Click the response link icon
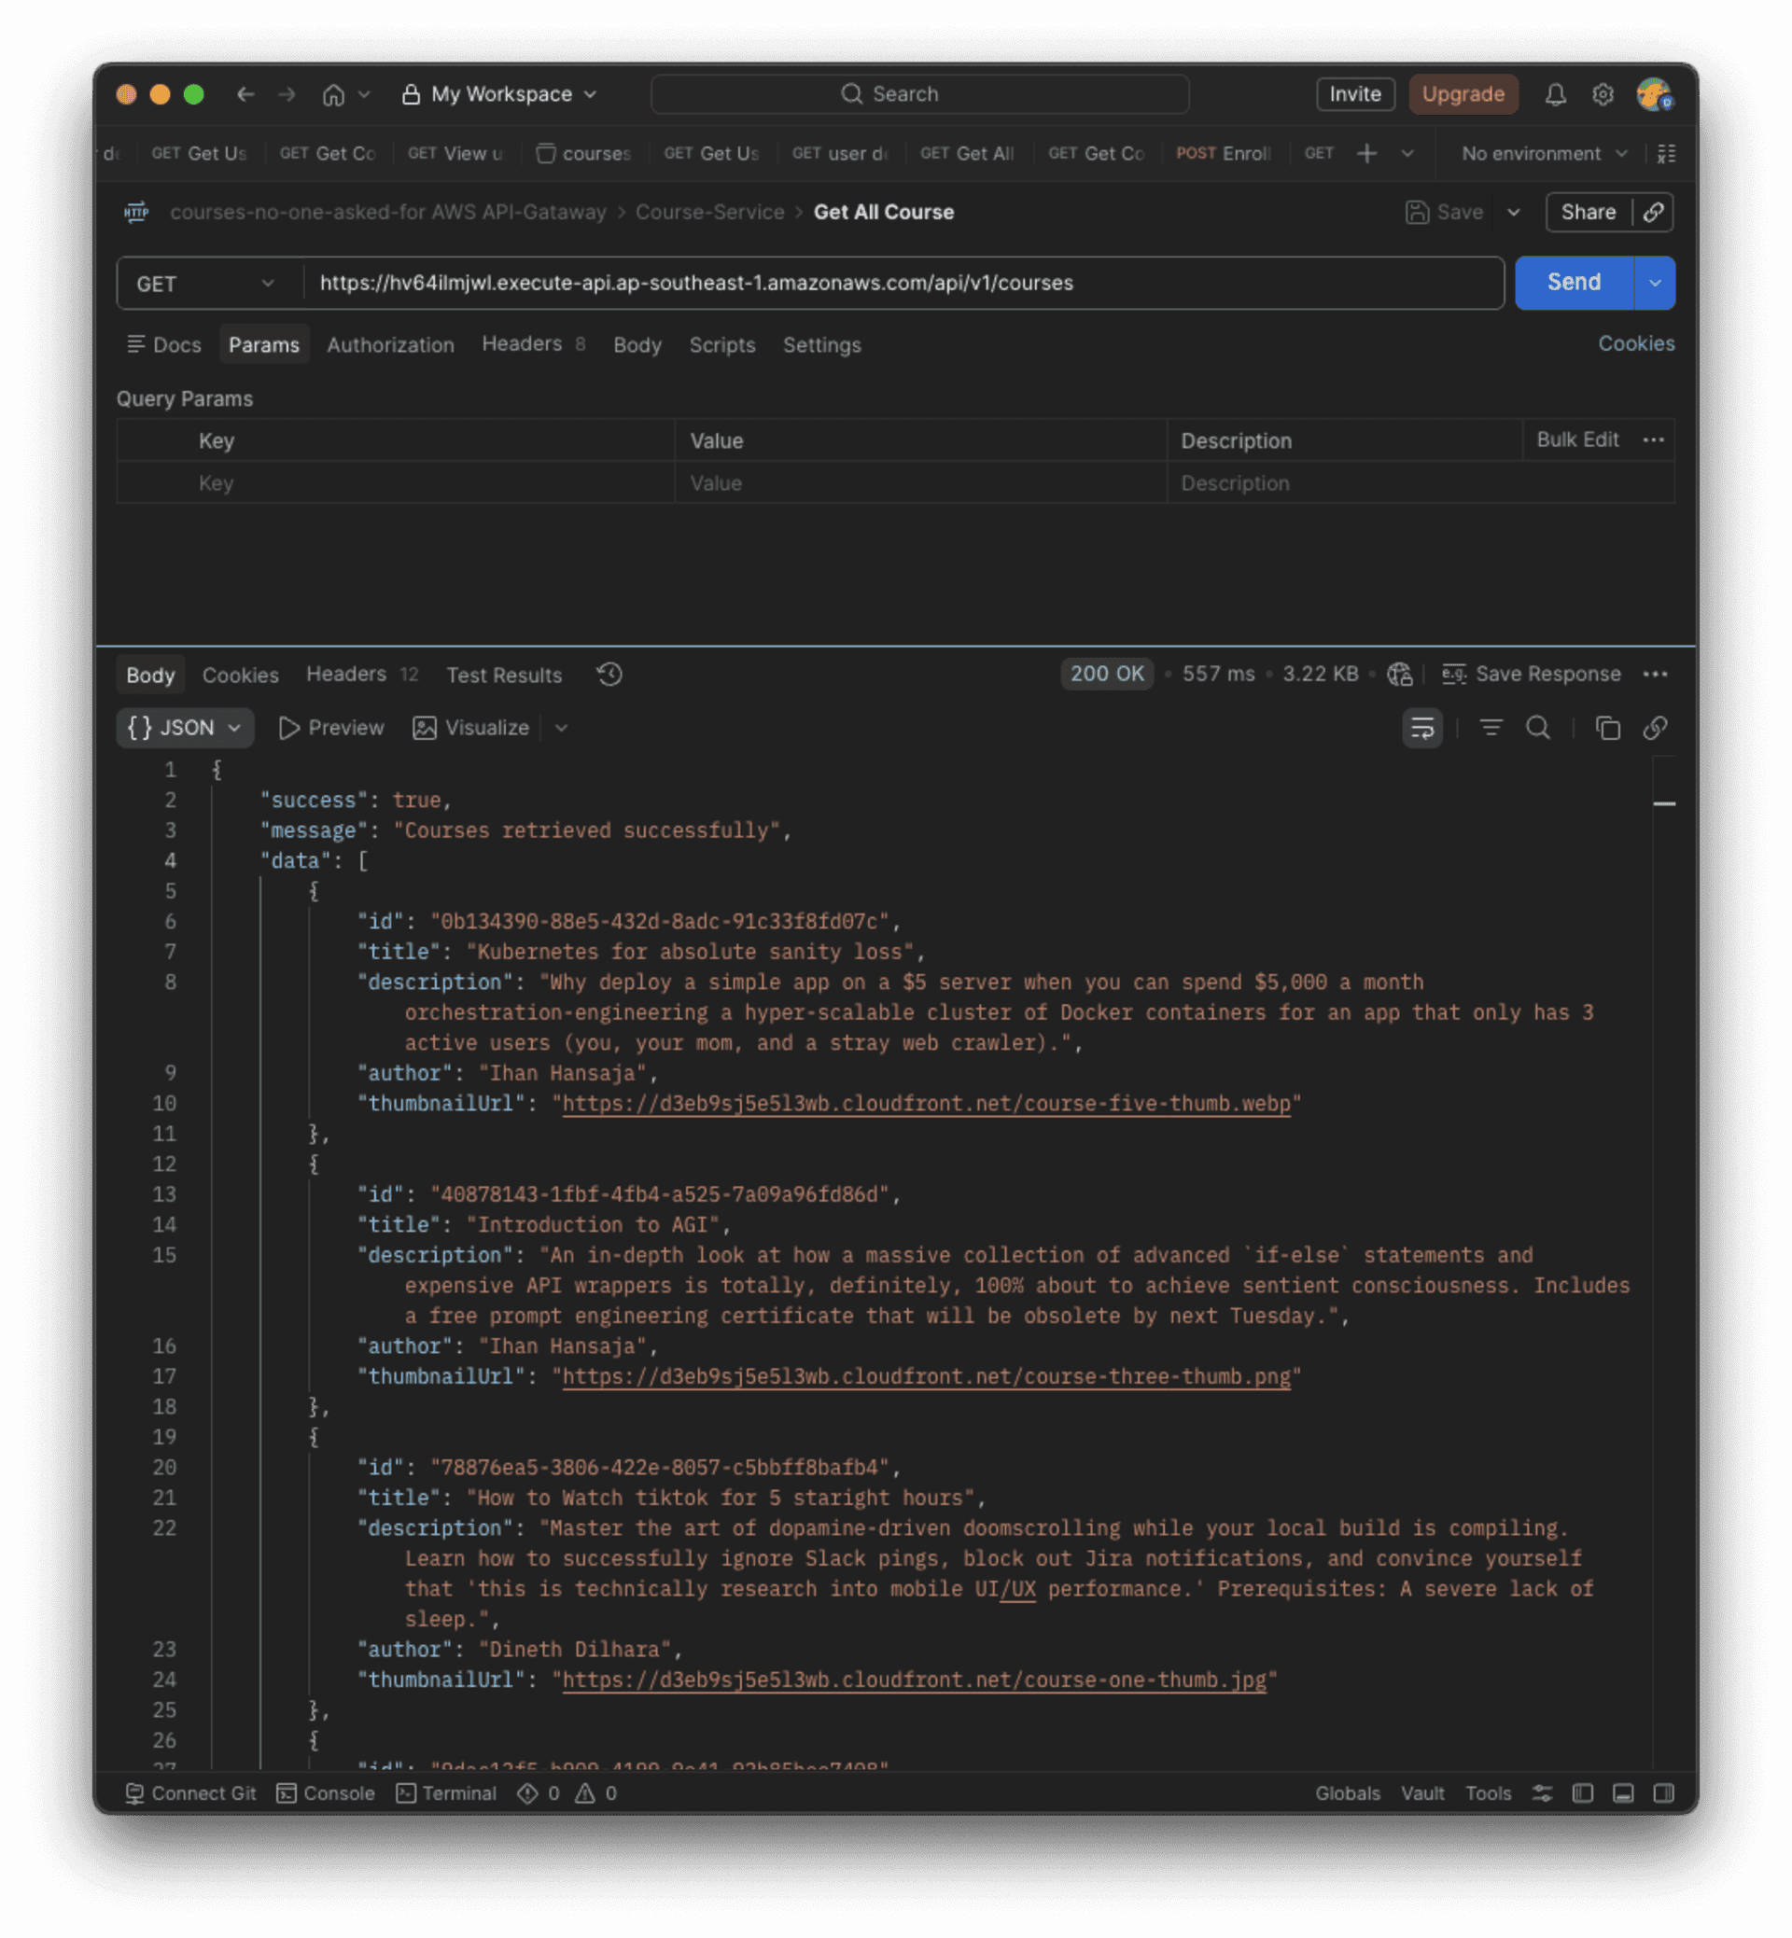This screenshot has height=1938, width=1792. click(1656, 728)
